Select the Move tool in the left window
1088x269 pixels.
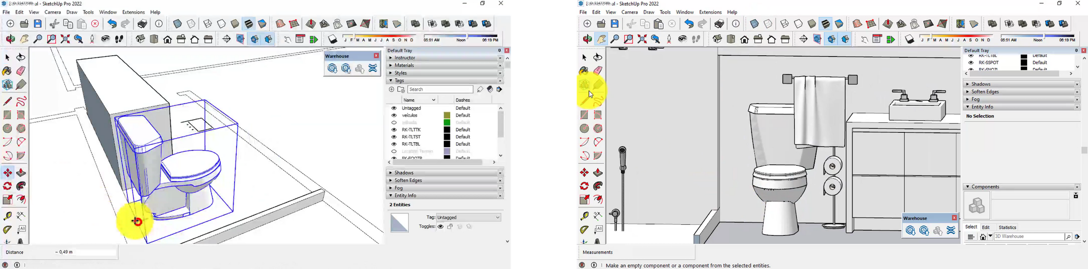point(8,173)
